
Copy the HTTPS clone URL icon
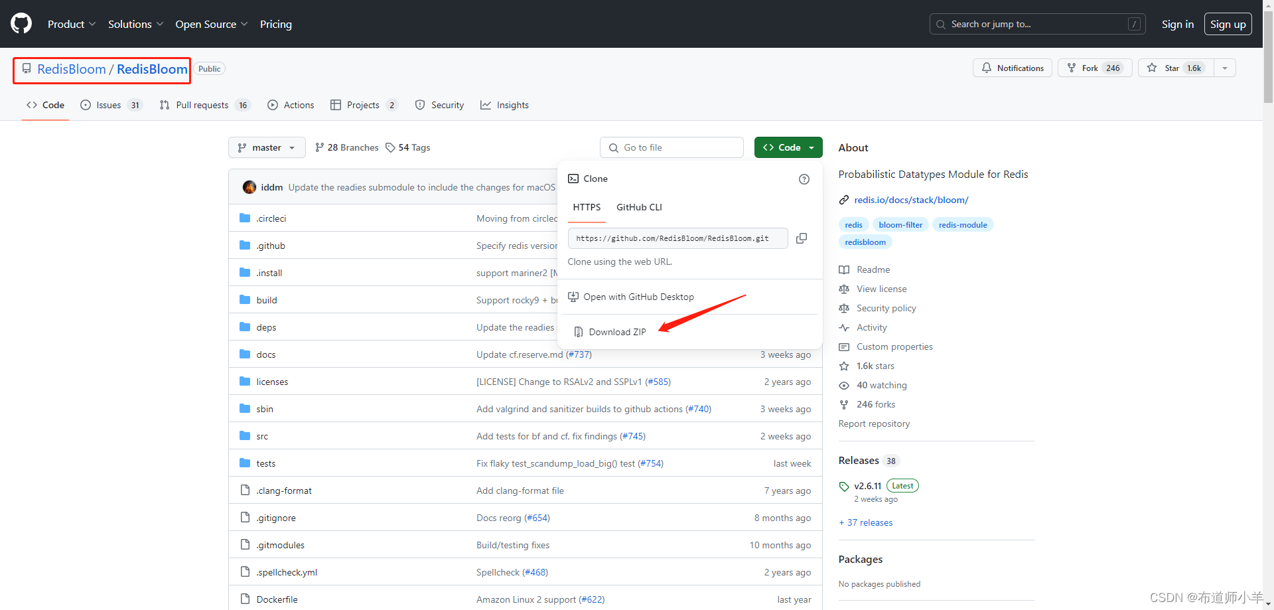(x=802, y=238)
